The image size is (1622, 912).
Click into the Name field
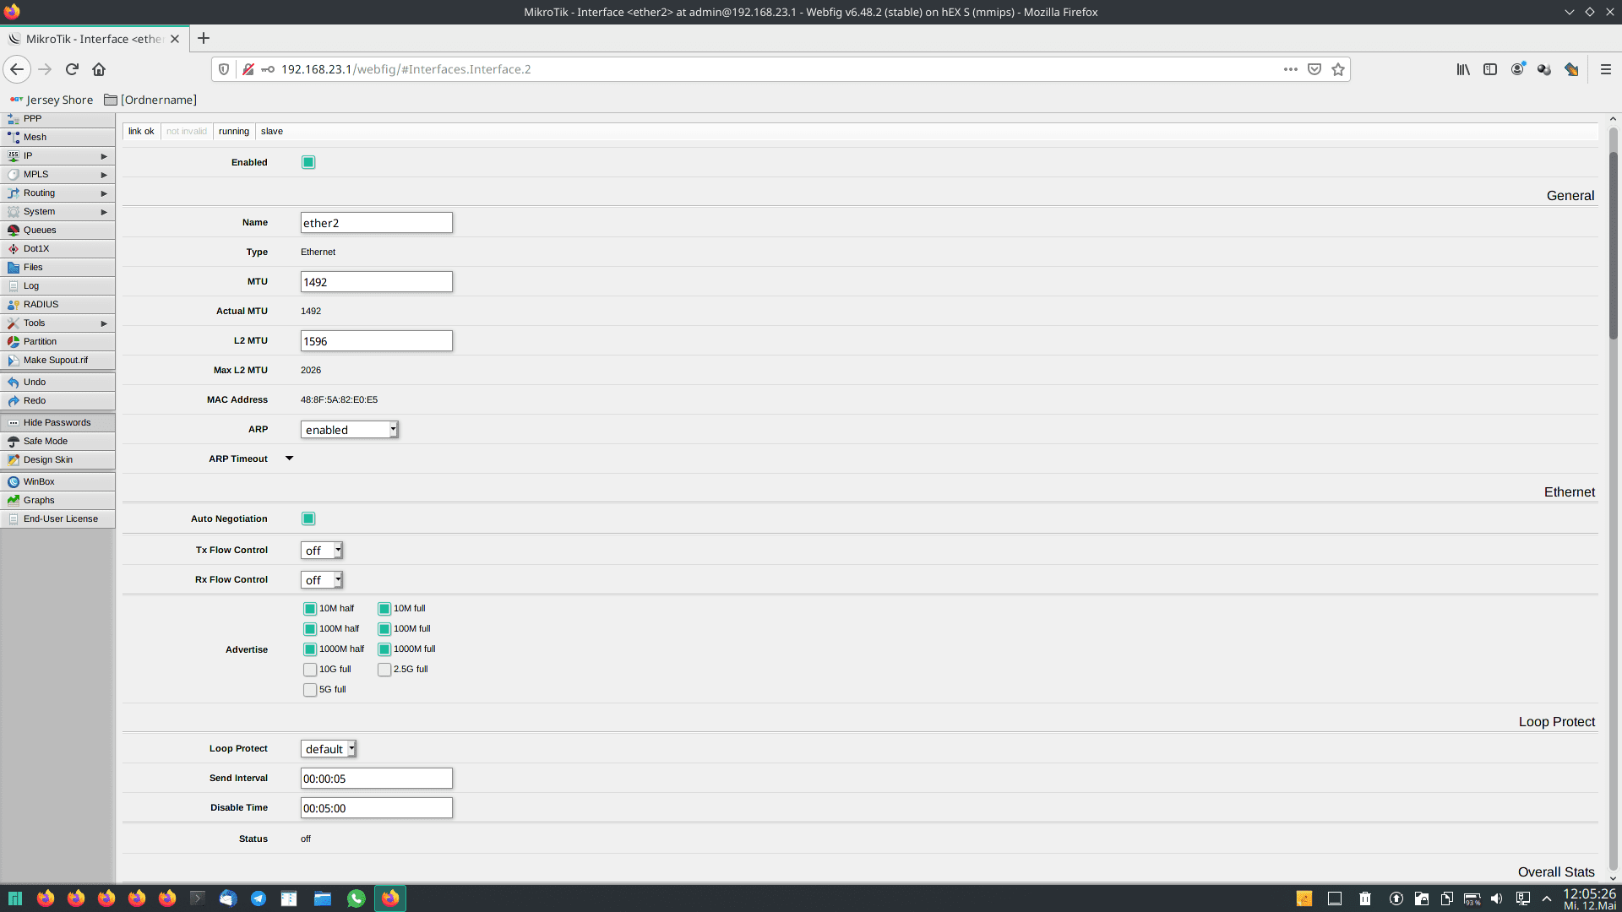[377, 223]
